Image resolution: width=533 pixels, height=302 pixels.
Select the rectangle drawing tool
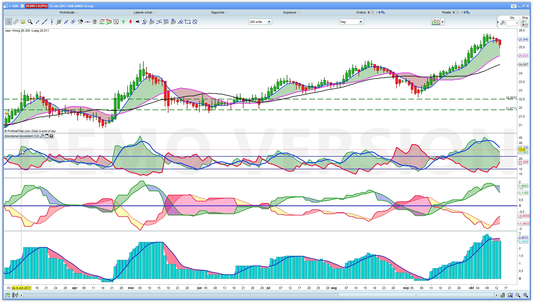(188, 22)
